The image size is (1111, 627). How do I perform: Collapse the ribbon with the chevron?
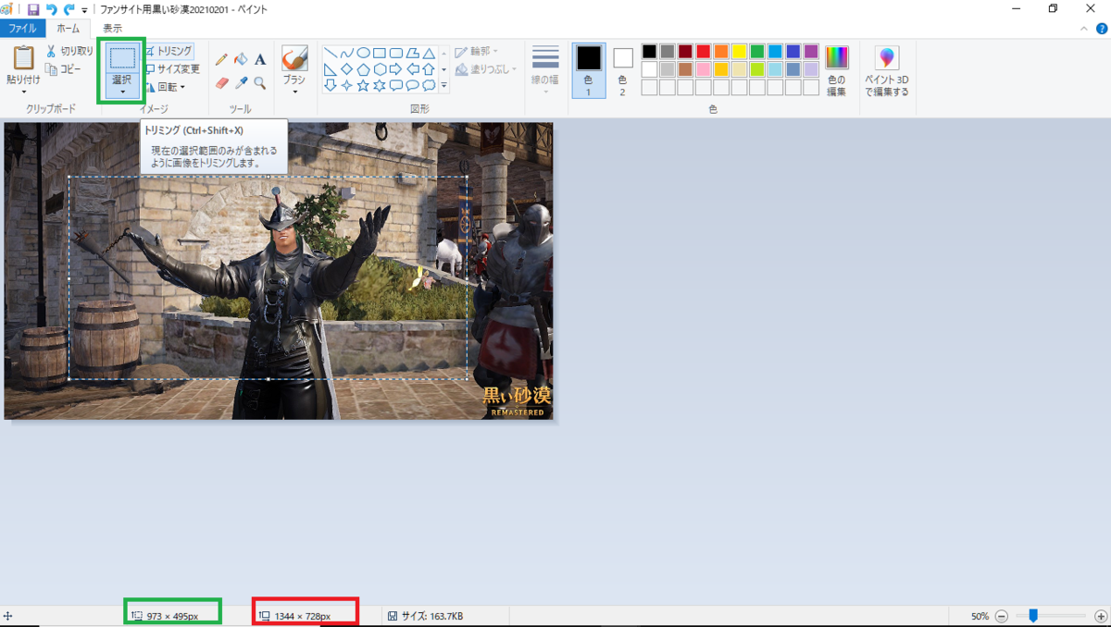(x=1085, y=29)
